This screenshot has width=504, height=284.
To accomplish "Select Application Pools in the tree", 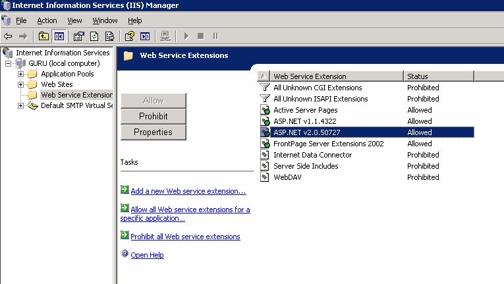I will click(x=67, y=74).
